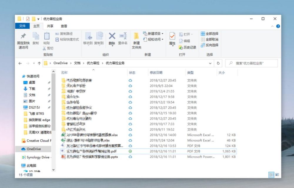This screenshot has height=188, width=294.
Task: Click the 新建文件夹 folder icon
Action: point(136,36)
